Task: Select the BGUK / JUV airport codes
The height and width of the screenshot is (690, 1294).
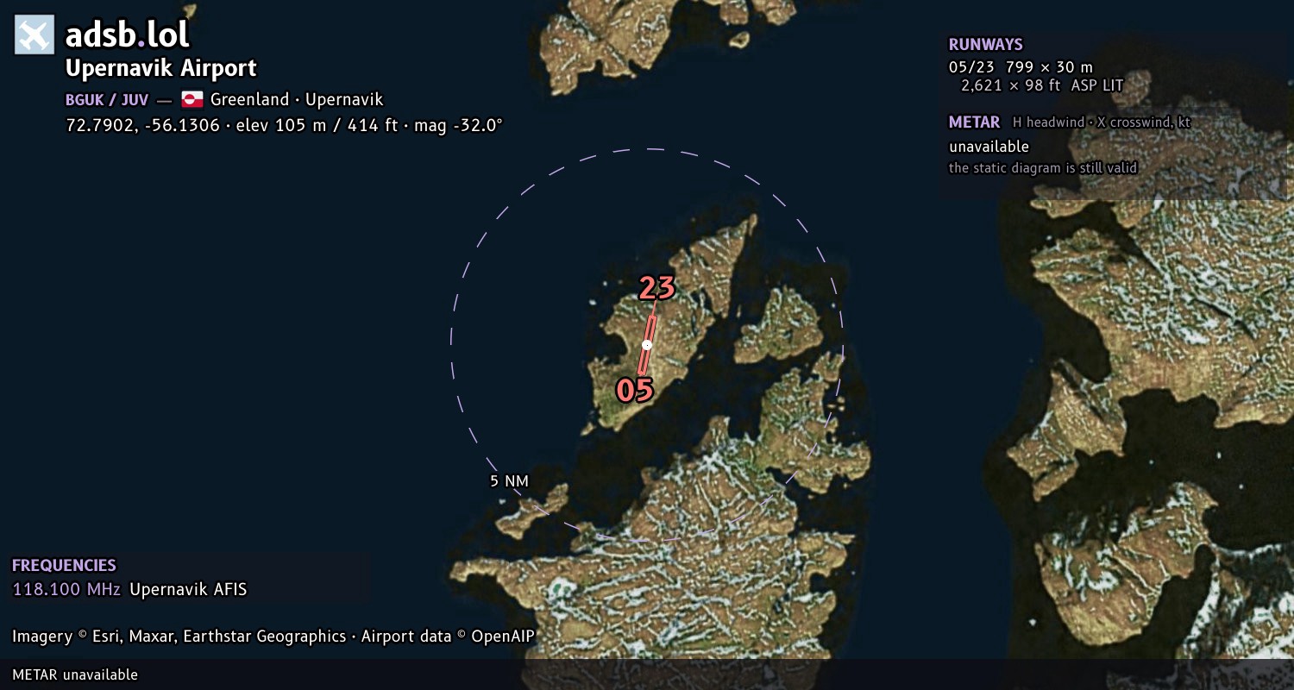Action: click(107, 100)
